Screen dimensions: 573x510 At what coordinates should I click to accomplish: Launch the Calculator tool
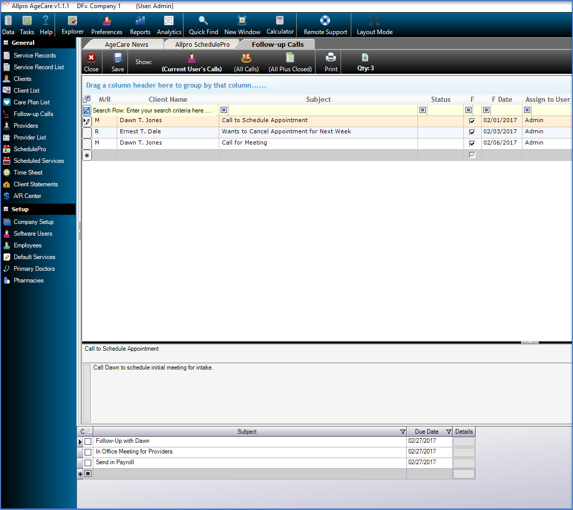click(280, 21)
